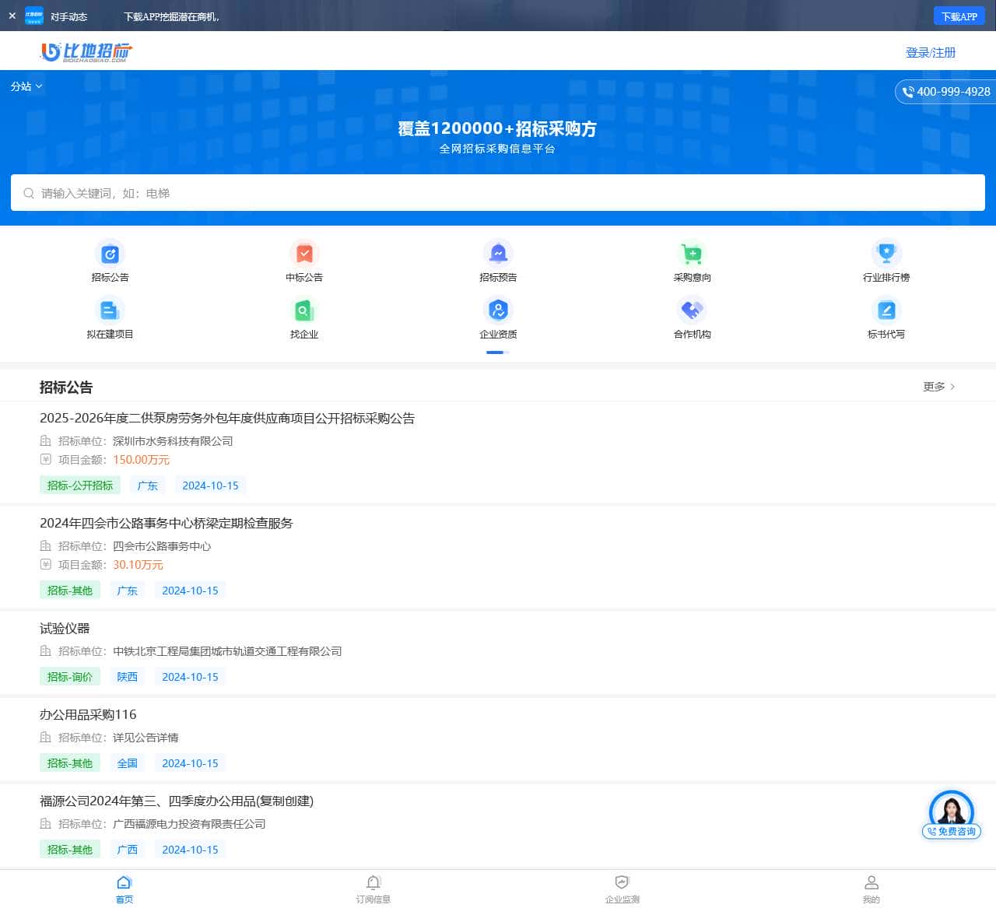Viewport: 996px width, 908px height.
Task: Expand 更多 for more 招标公告 listings
Action: (938, 387)
